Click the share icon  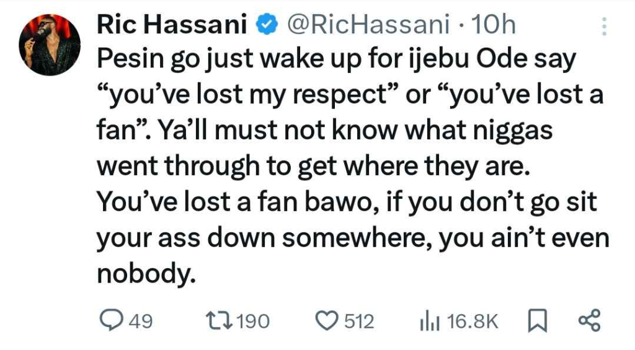point(589,321)
